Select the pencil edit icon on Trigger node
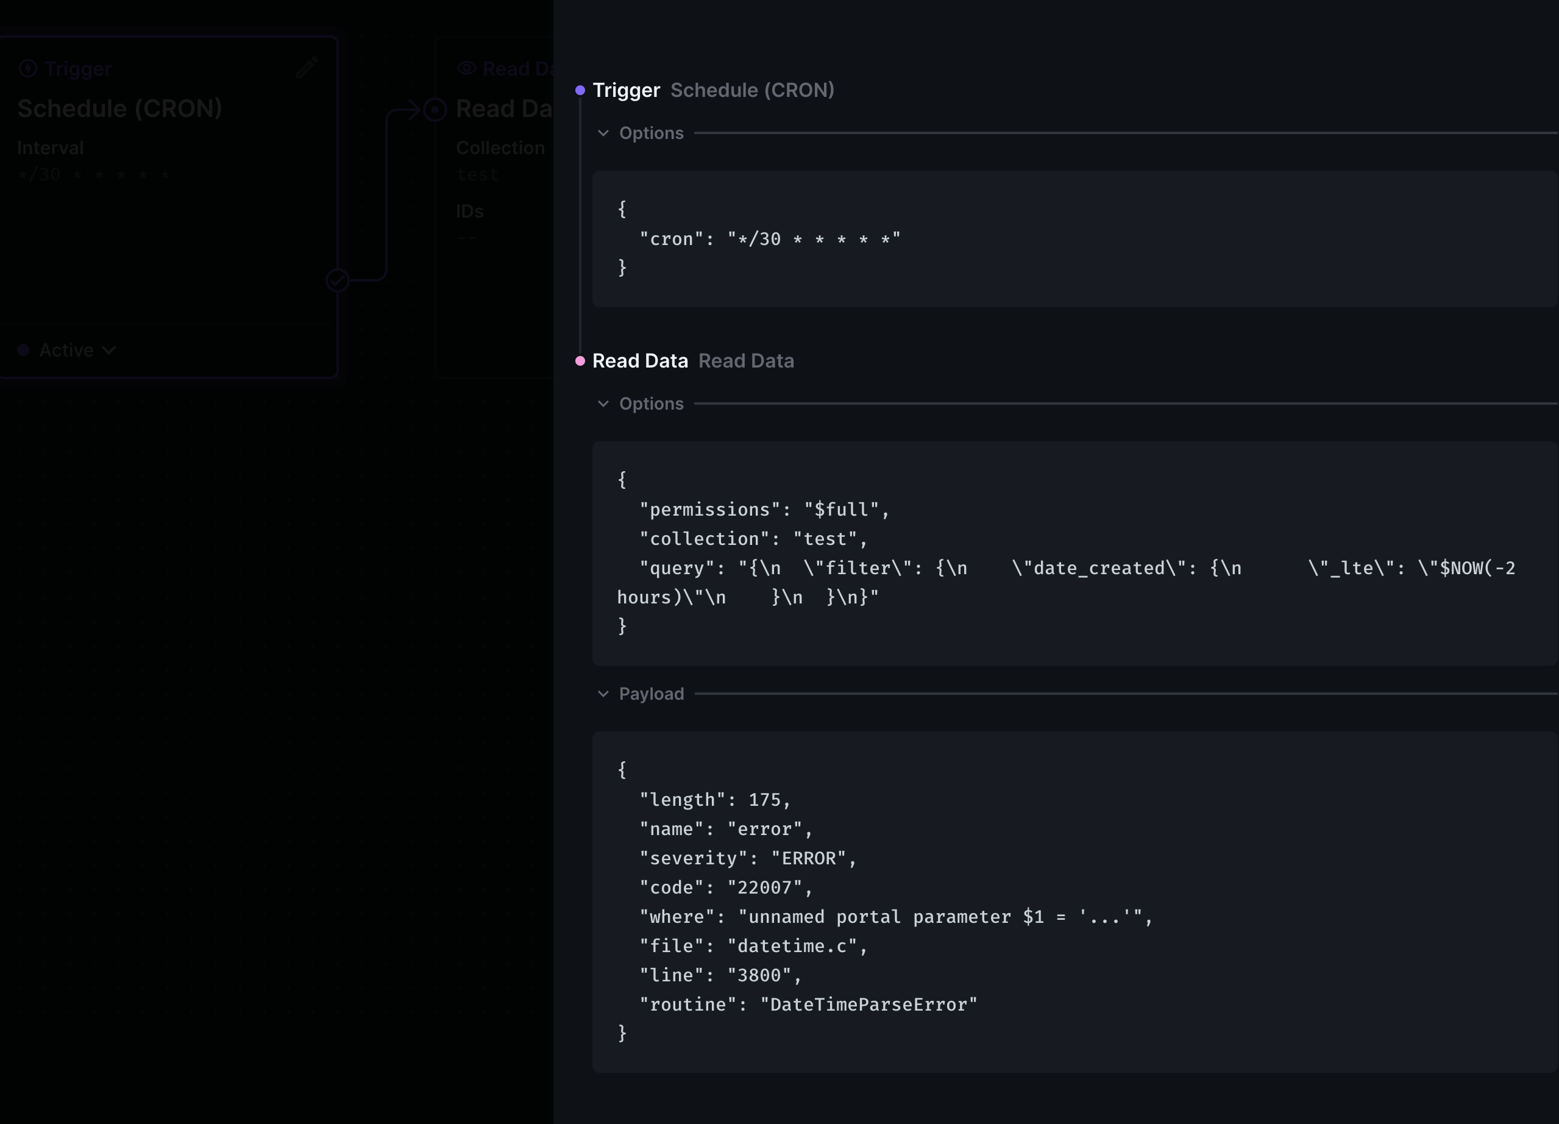 (x=307, y=68)
